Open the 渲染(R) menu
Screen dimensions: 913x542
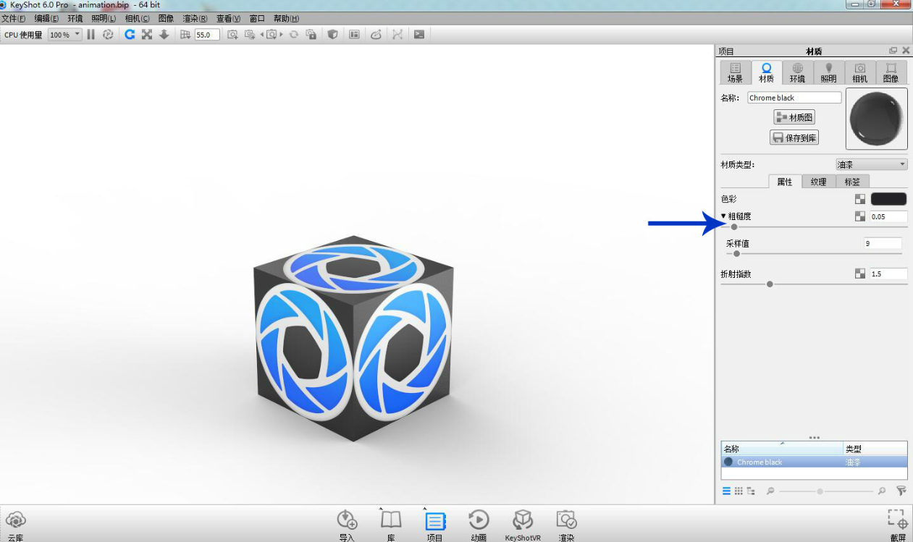(x=195, y=18)
